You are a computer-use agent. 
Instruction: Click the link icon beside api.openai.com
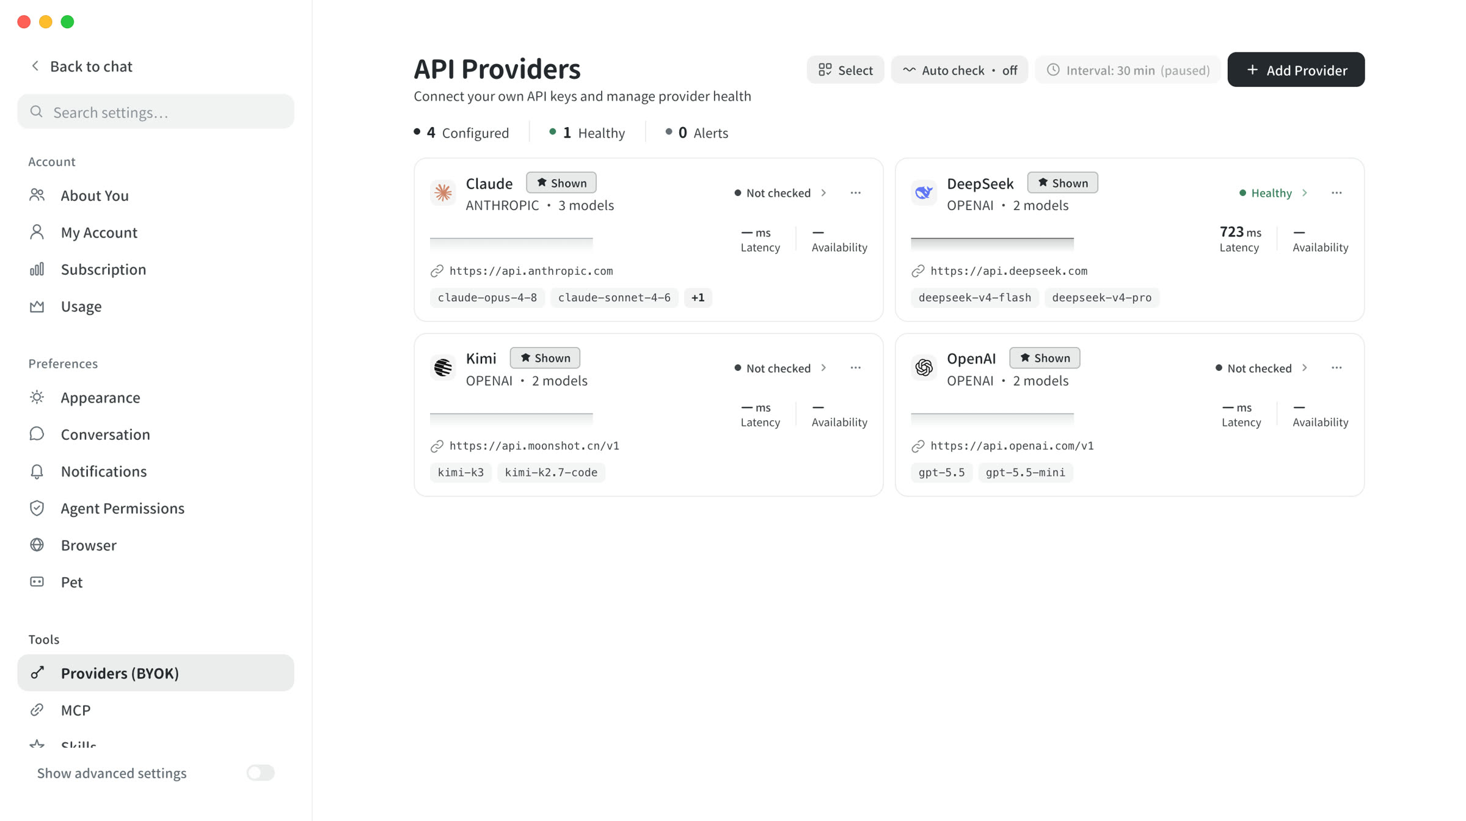tap(917, 446)
